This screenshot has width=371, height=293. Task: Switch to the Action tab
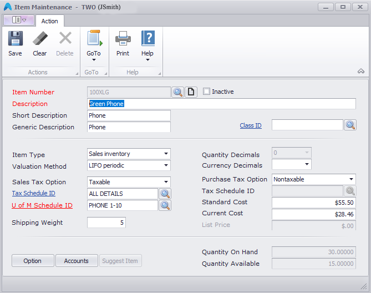[50, 21]
